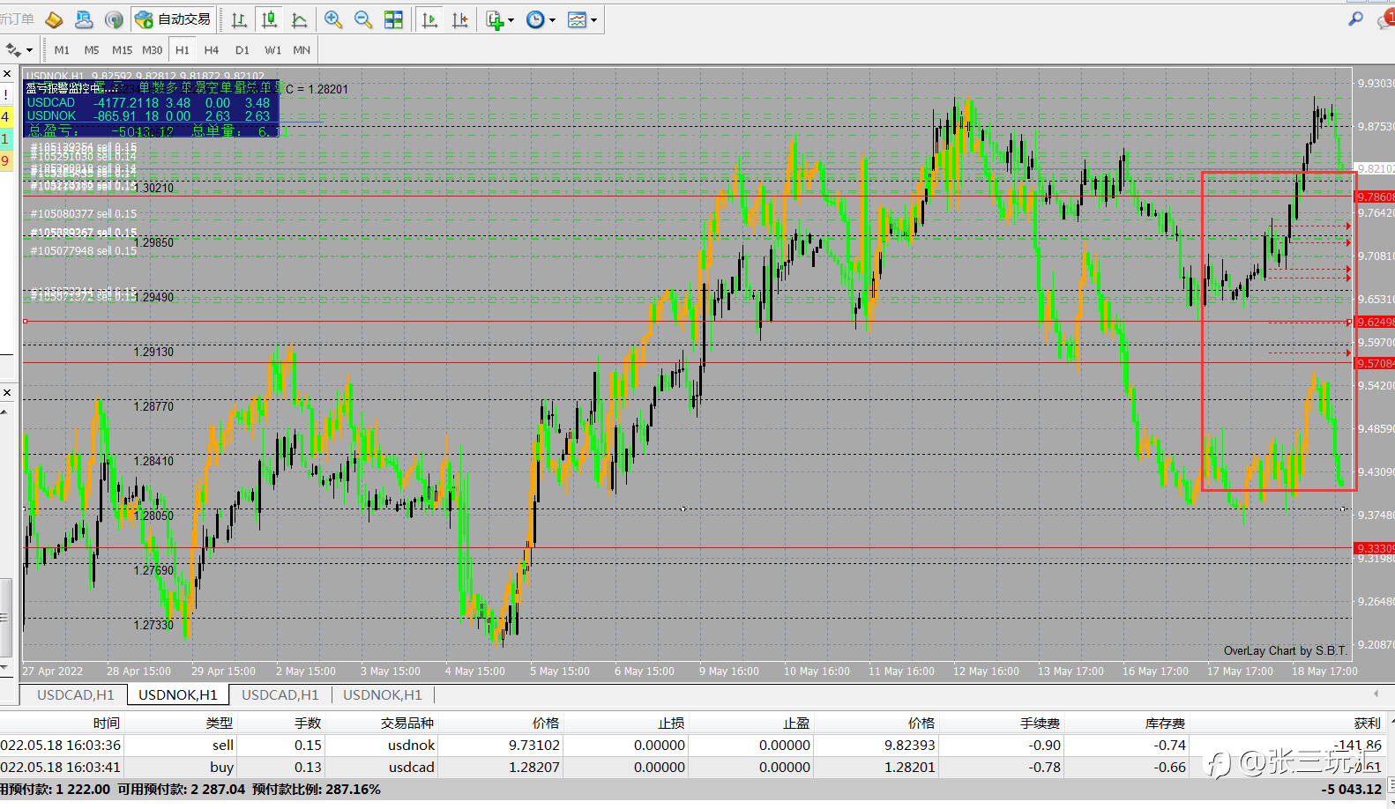
Task: Open the last USDNOK,H1 chart tab
Action: click(382, 694)
